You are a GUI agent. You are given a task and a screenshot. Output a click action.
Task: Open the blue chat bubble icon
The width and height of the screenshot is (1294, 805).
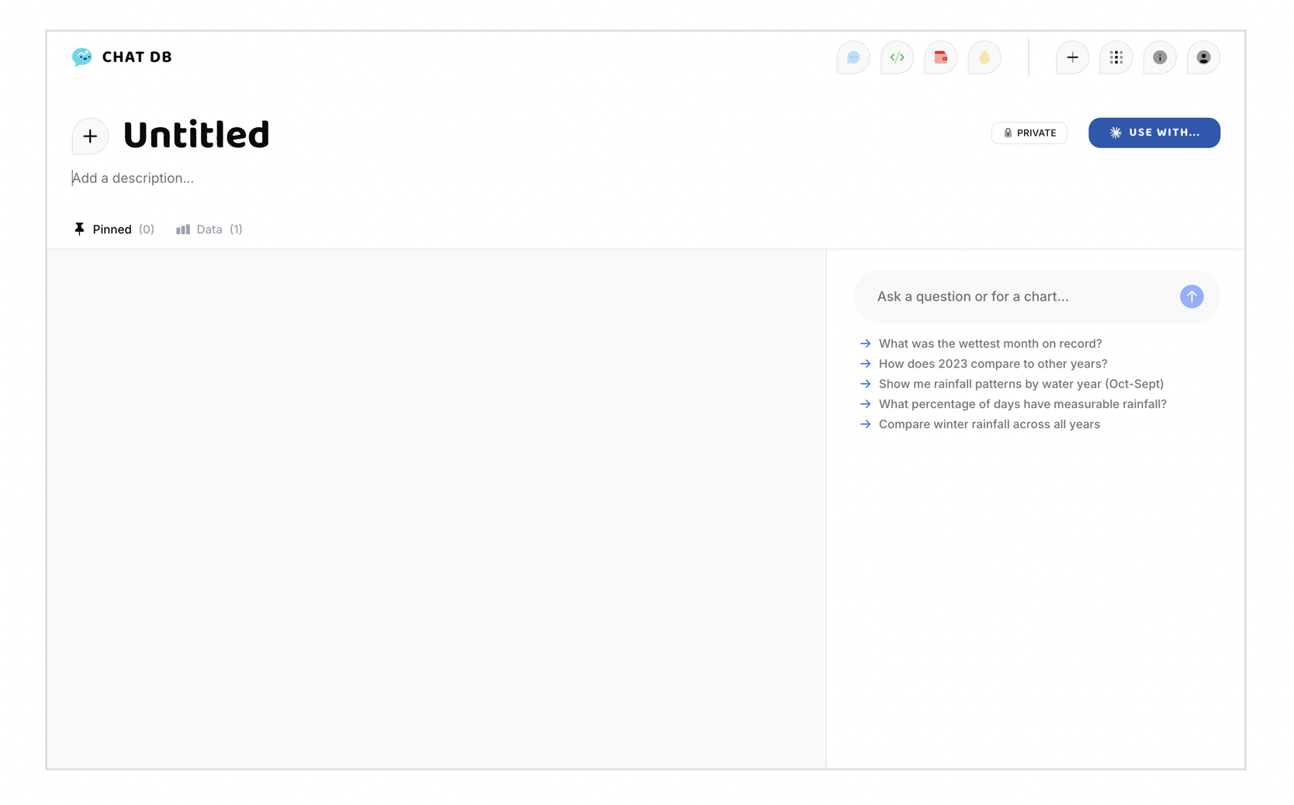click(x=853, y=57)
